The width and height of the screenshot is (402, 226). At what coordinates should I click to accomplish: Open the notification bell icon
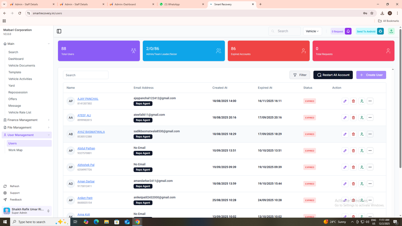[x=348, y=31]
